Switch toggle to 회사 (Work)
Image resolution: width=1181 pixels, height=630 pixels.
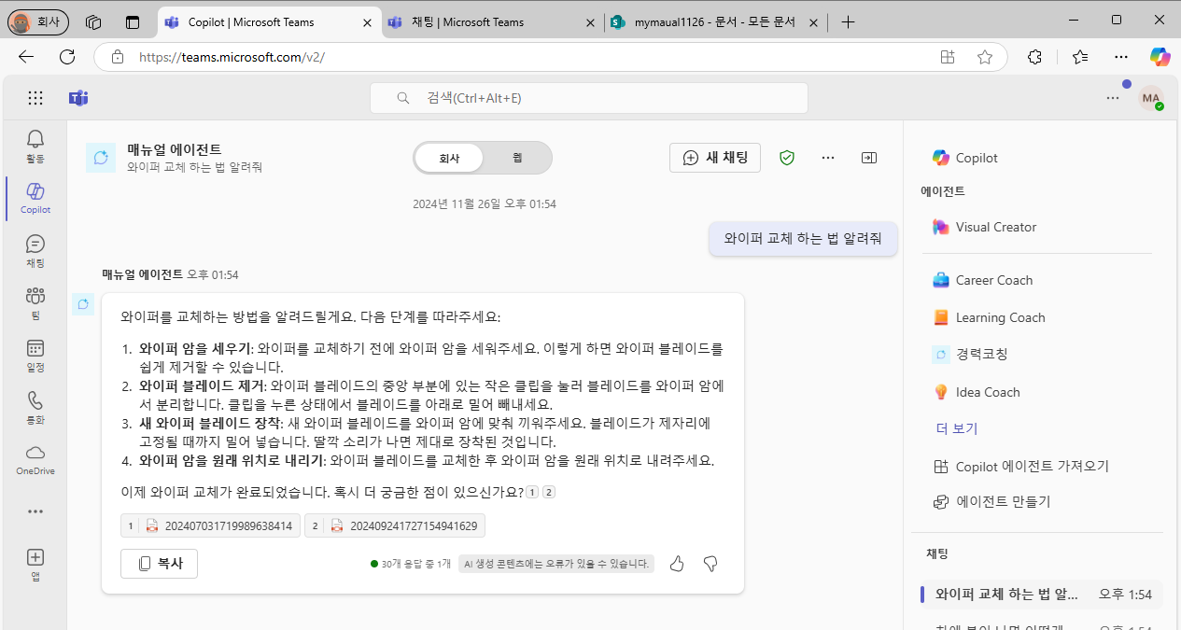[x=450, y=158]
